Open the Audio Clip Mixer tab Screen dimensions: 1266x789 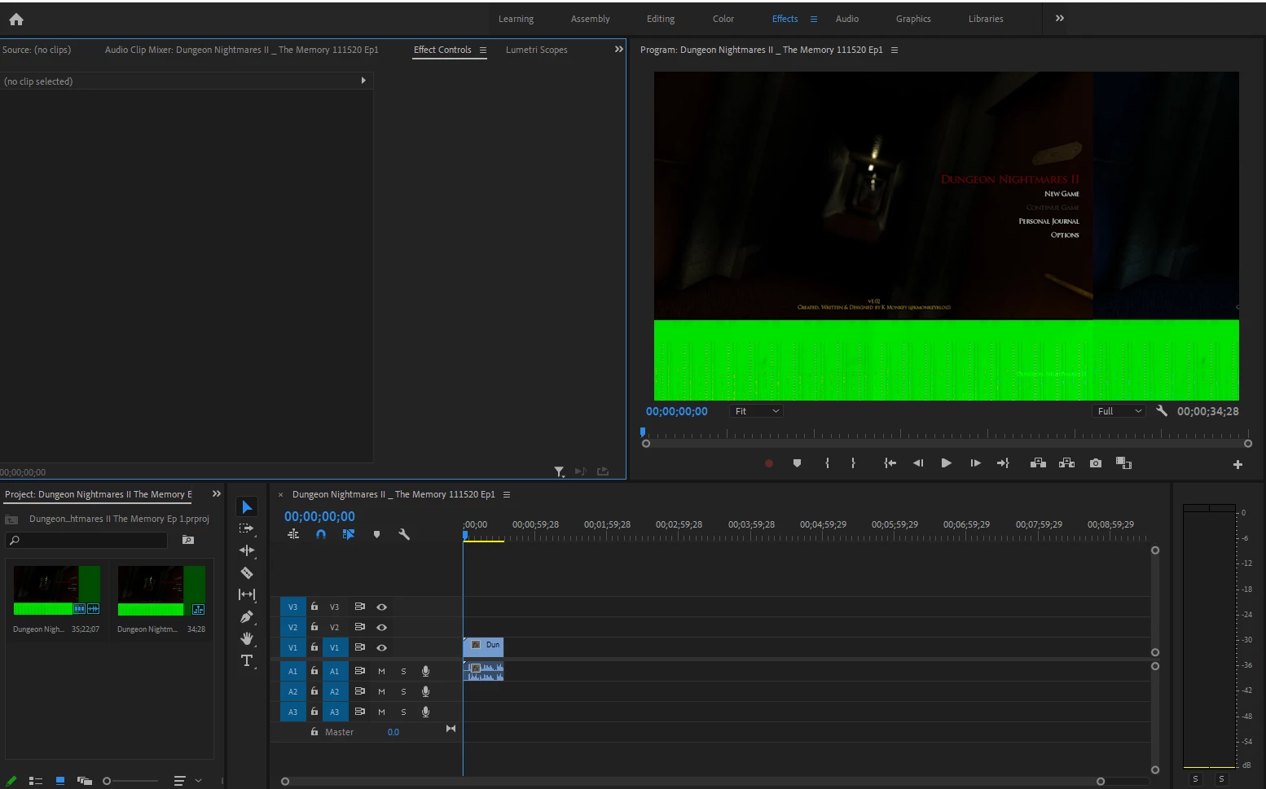tap(241, 50)
